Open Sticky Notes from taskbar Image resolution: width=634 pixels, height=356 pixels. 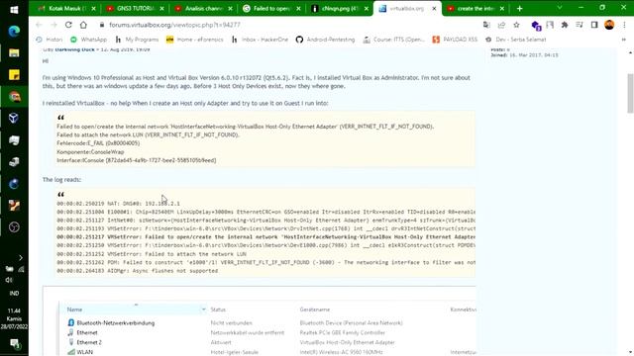click(14, 75)
